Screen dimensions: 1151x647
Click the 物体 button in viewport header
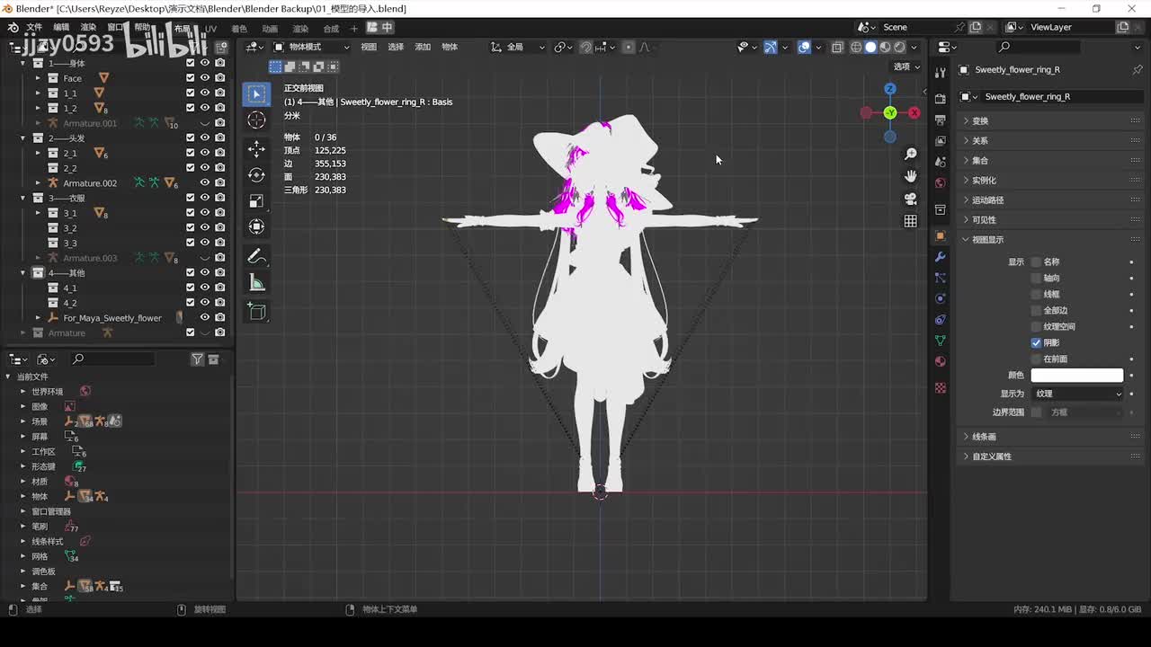point(450,48)
